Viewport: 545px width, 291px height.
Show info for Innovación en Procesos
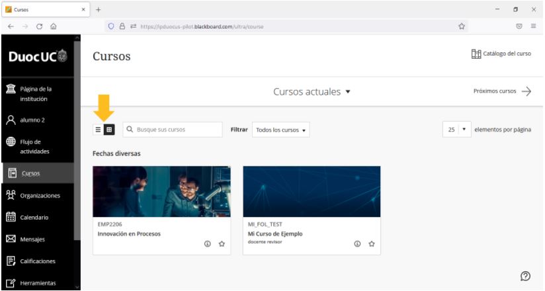coord(208,244)
